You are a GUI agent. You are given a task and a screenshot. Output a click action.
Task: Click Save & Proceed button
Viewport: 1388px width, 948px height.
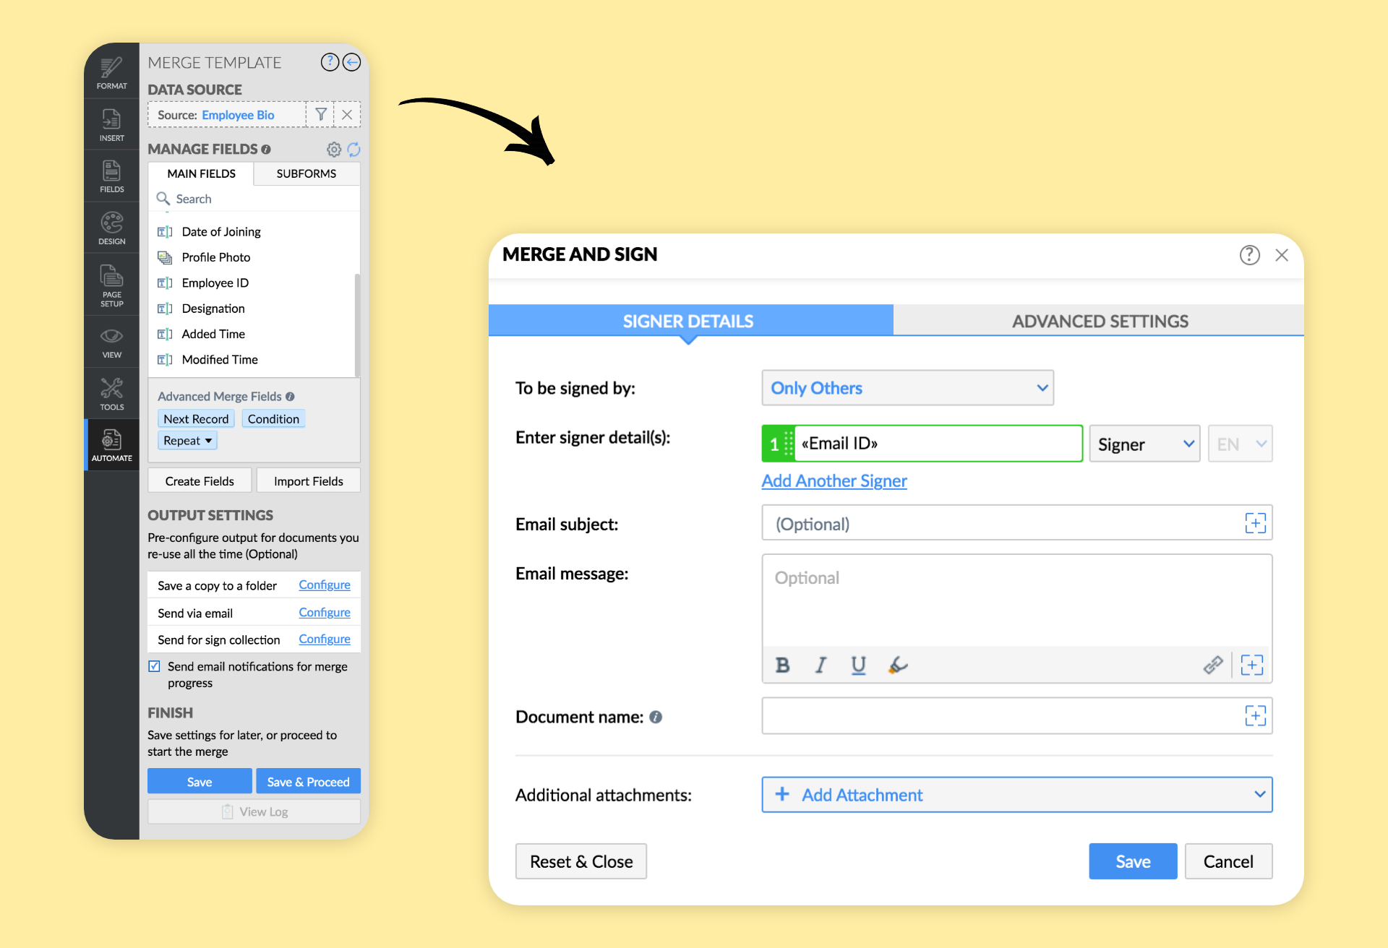308,782
